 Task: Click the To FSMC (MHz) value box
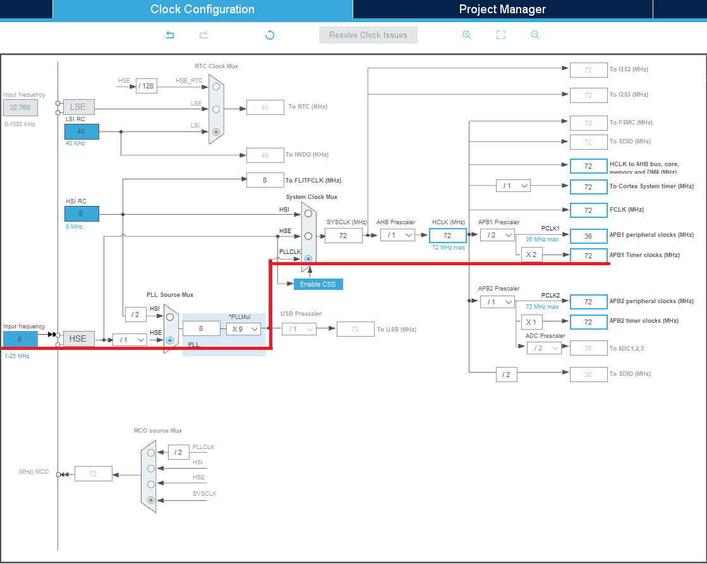(x=588, y=123)
